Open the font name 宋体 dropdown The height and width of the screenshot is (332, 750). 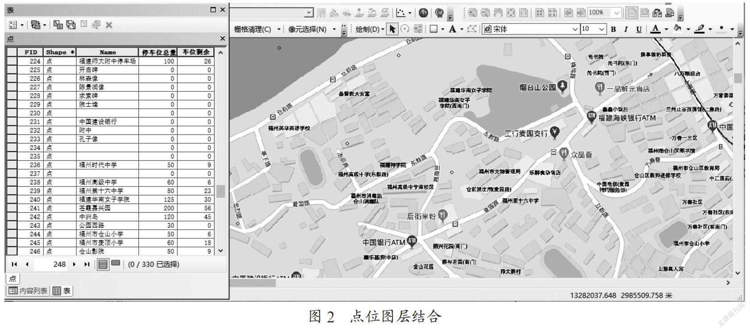pyautogui.click(x=575, y=29)
